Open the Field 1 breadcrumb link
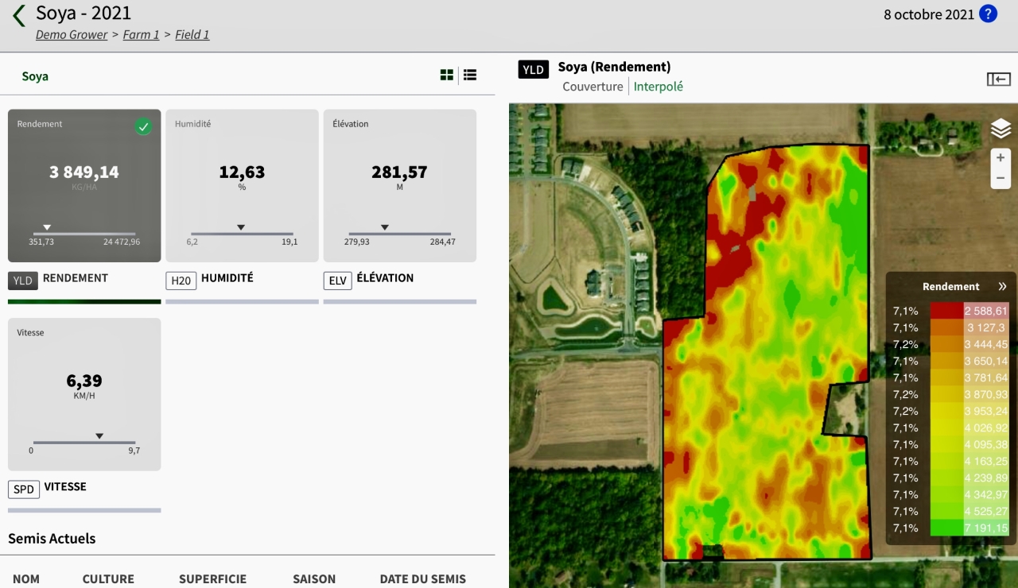Viewport: 1018px width, 588px height. point(192,35)
